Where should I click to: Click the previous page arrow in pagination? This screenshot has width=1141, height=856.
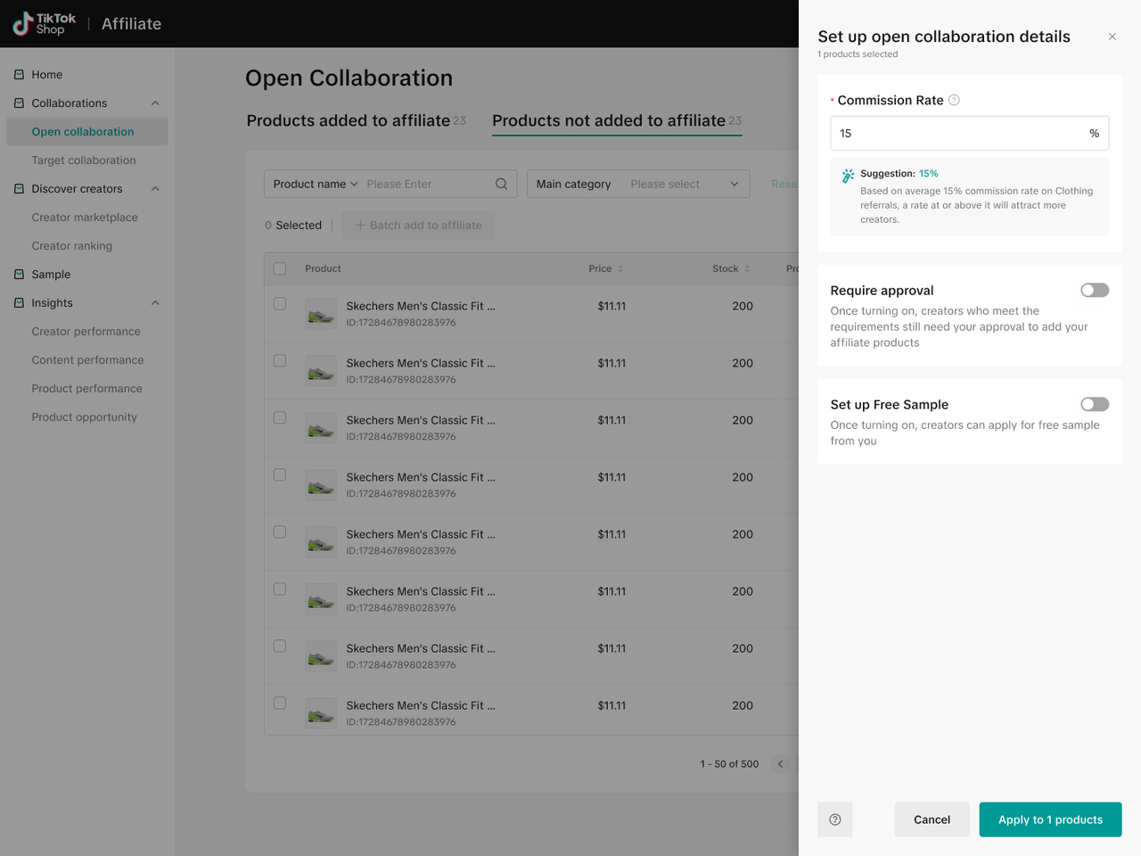pyautogui.click(x=780, y=763)
